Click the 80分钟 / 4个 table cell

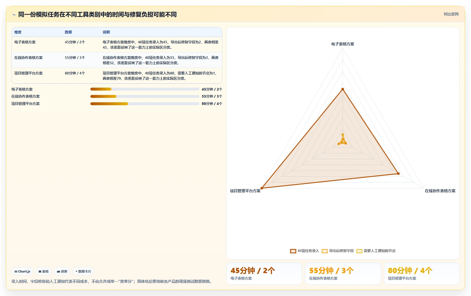coord(75,73)
